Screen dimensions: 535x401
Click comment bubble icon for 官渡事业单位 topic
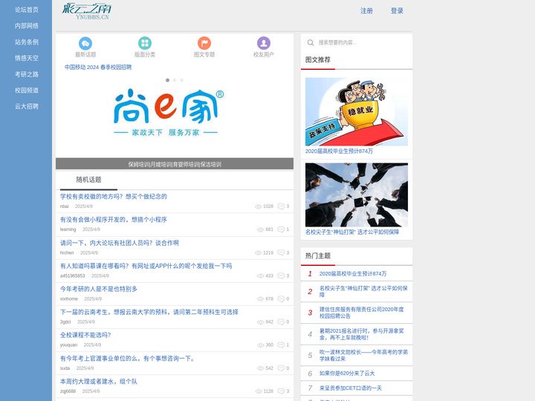pyautogui.click(x=281, y=368)
